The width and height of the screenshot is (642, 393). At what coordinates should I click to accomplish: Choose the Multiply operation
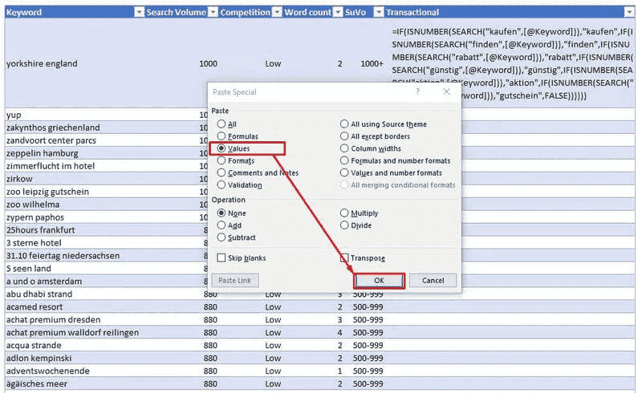(344, 213)
